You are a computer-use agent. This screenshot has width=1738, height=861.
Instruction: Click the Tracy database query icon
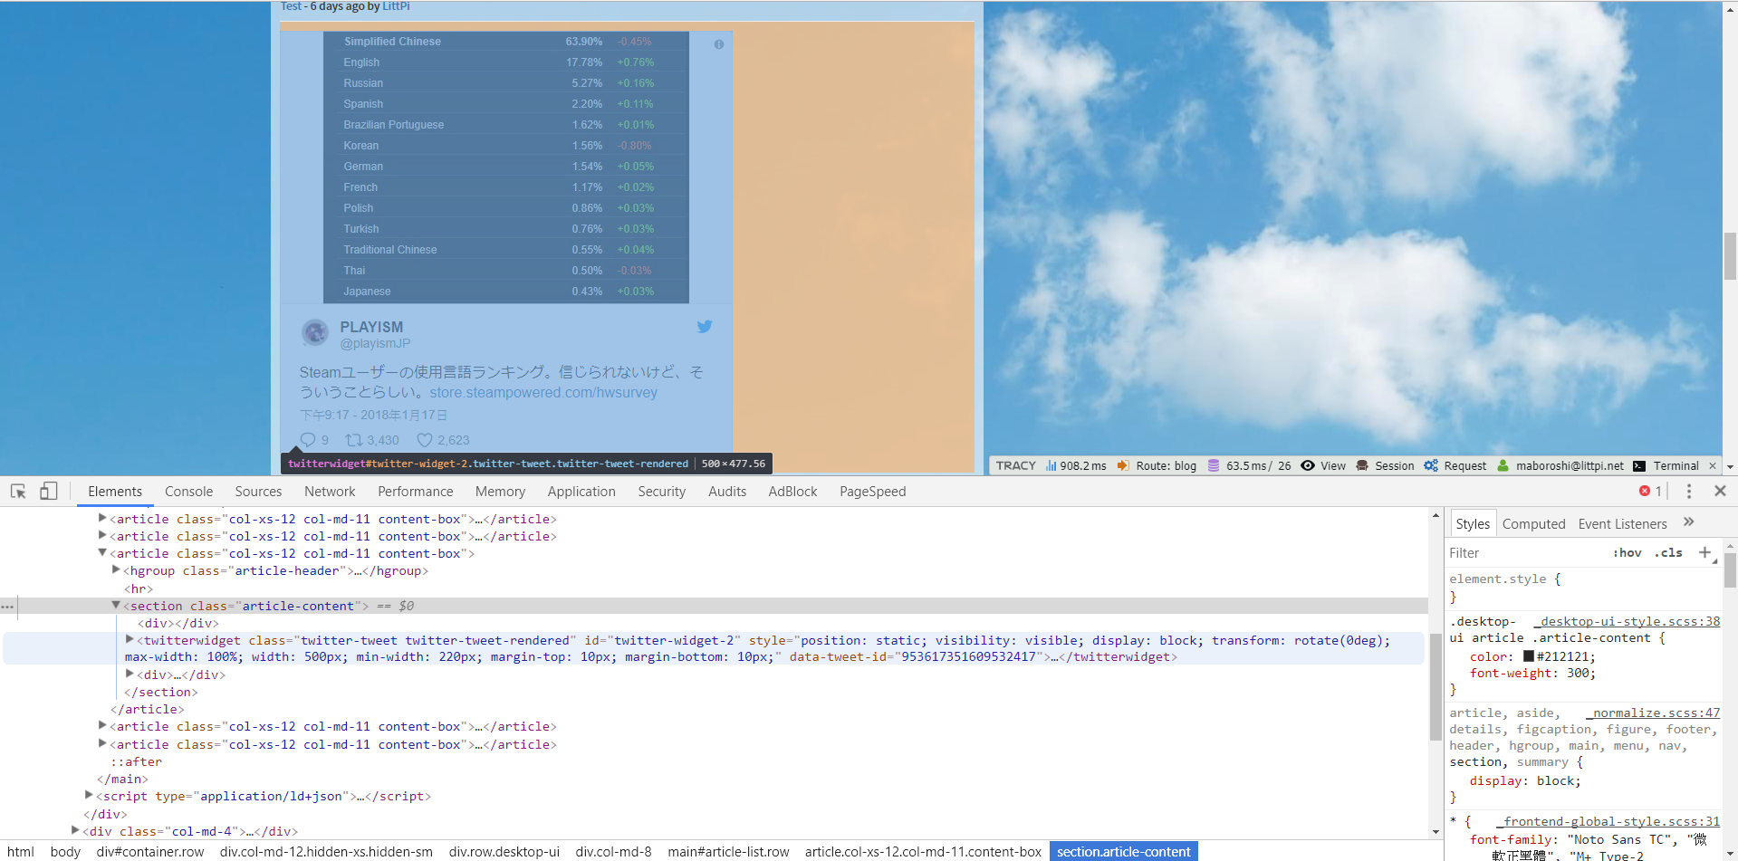click(1214, 465)
